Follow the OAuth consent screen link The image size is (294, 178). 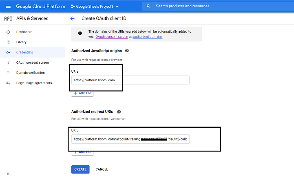coord(112,37)
